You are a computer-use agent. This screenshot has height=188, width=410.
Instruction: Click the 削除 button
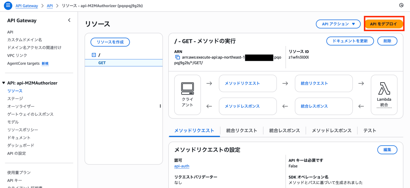pyautogui.click(x=387, y=41)
